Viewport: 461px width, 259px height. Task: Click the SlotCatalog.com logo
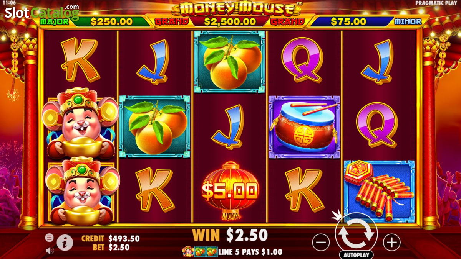point(41,12)
